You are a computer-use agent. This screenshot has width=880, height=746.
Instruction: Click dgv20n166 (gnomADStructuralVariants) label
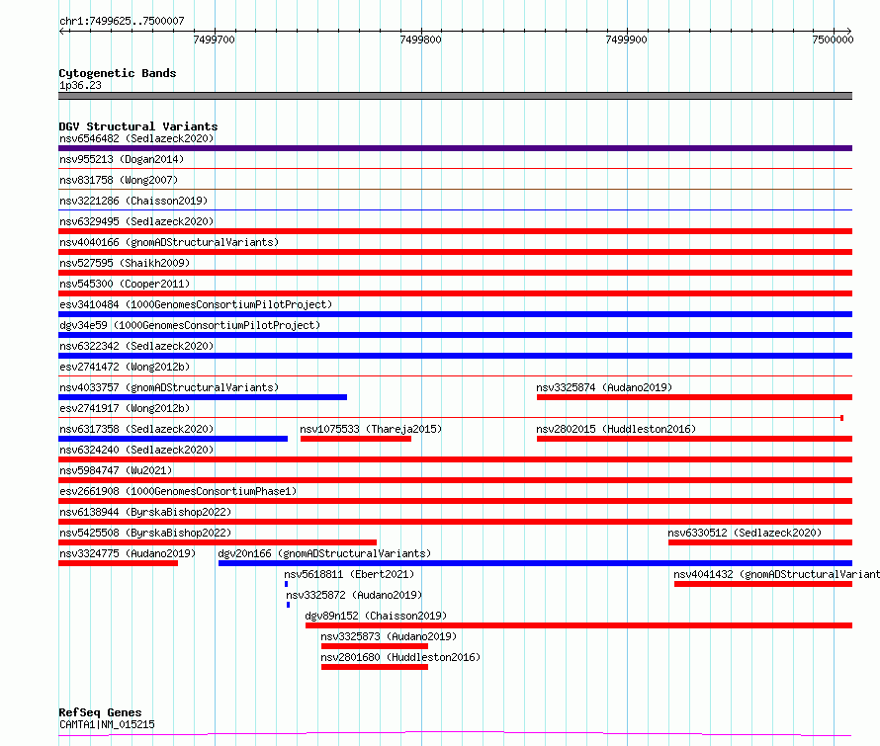pos(324,553)
